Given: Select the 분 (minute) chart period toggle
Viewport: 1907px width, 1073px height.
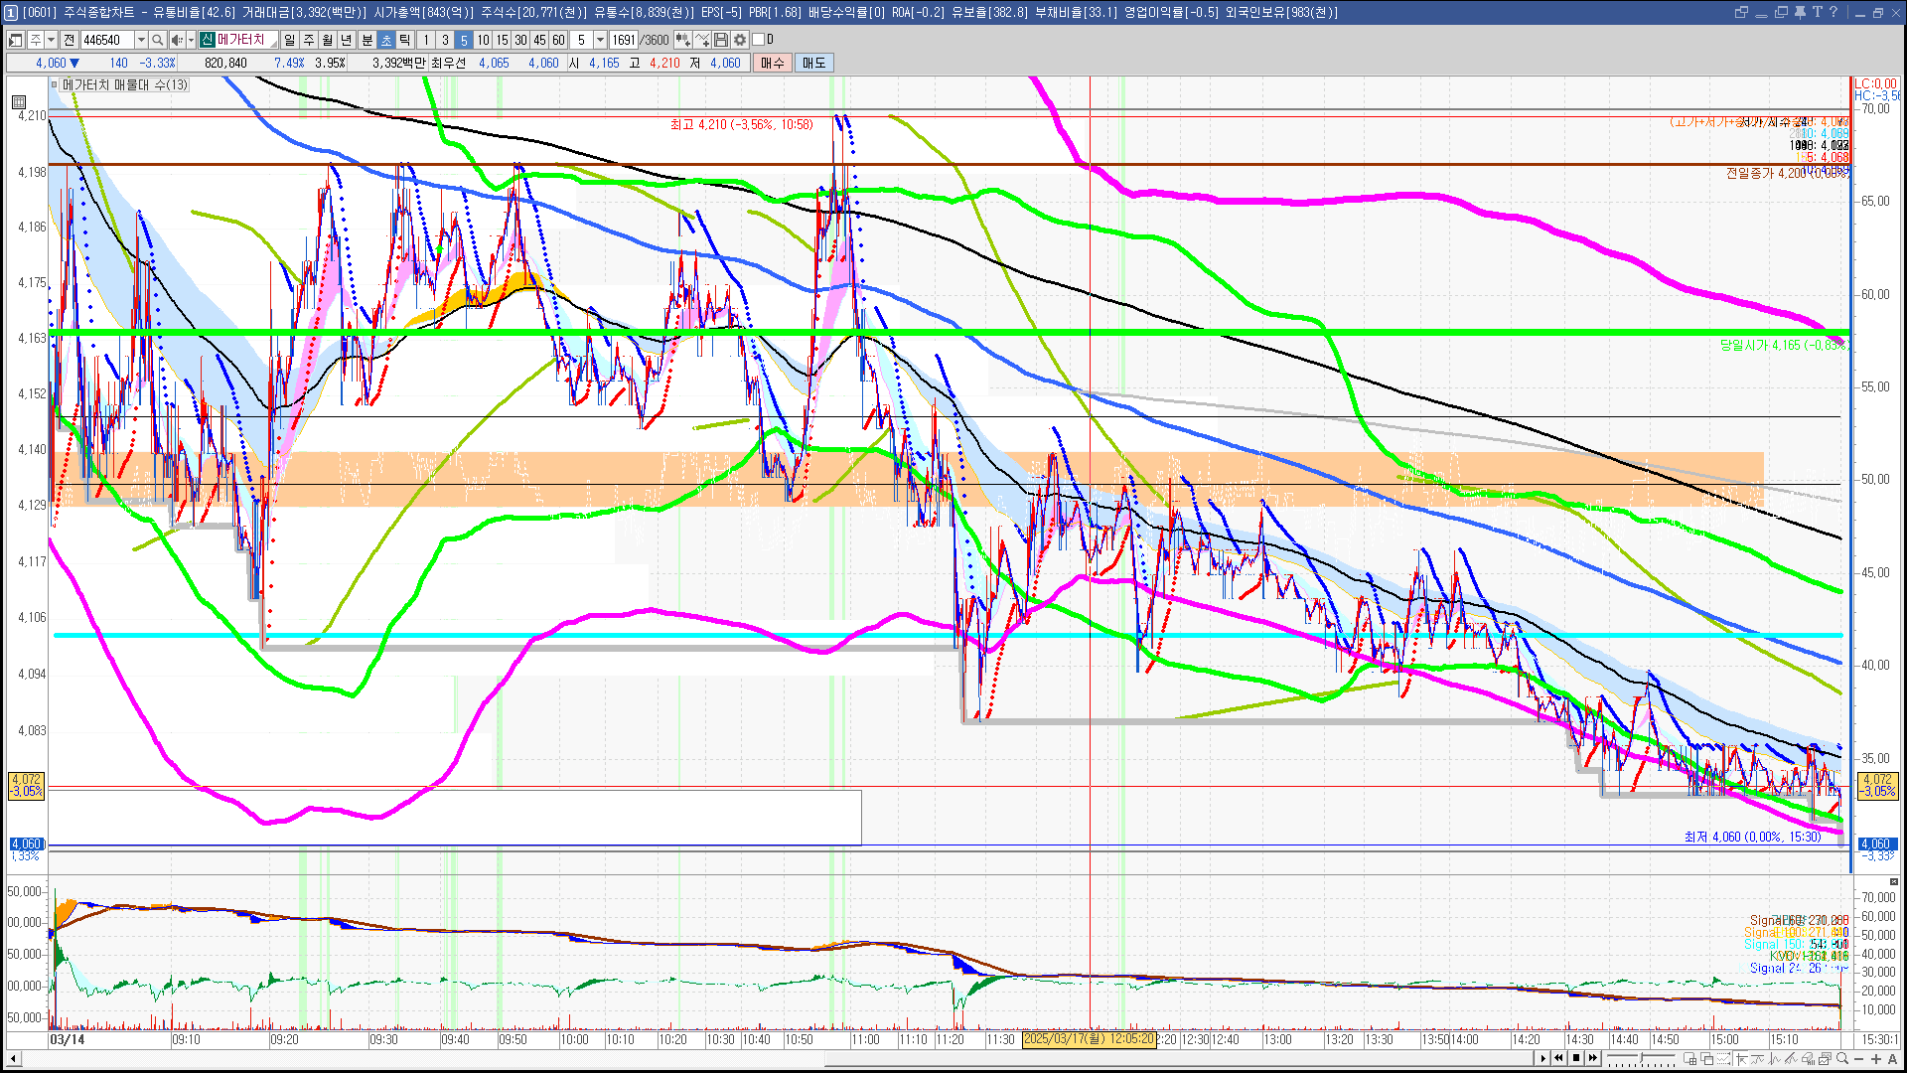Looking at the screenshot, I should point(367,40).
